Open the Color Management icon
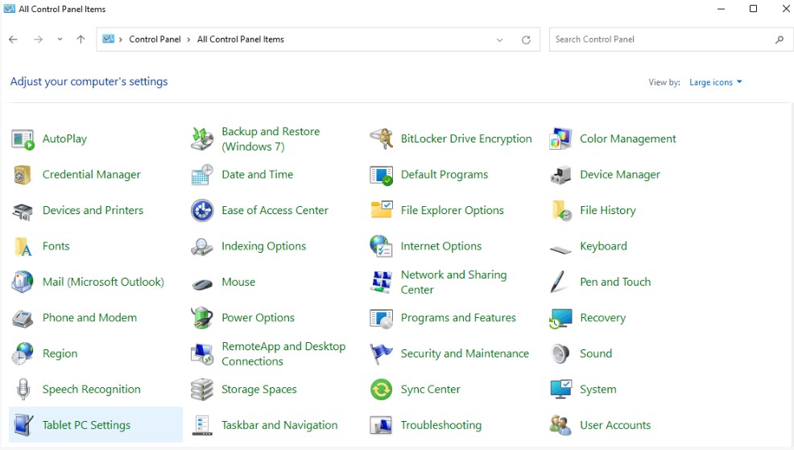The width and height of the screenshot is (794, 450). click(x=560, y=139)
